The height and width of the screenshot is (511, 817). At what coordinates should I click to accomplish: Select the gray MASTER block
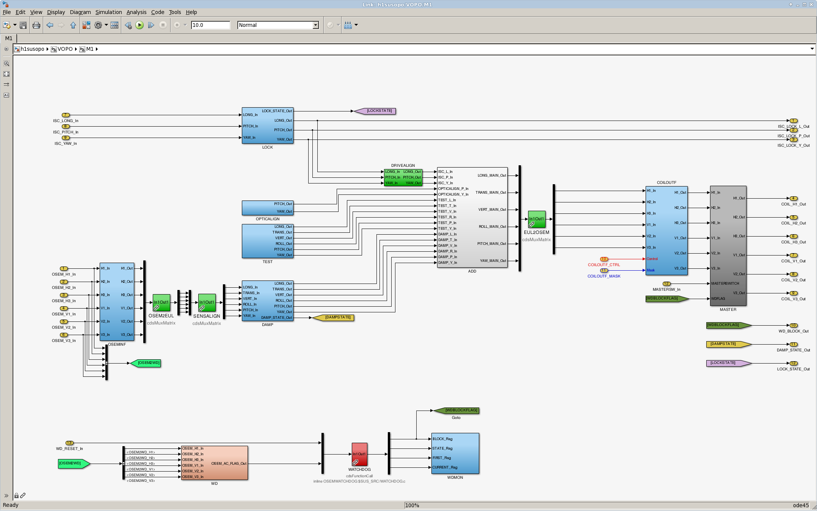click(x=728, y=246)
